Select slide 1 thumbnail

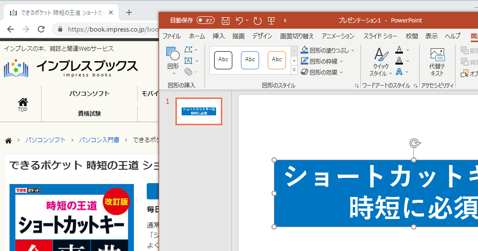[x=199, y=111]
